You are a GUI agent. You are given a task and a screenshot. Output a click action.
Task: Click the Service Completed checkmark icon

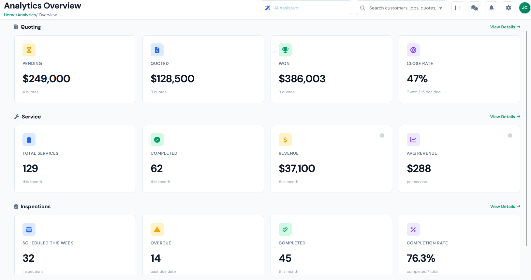[x=157, y=140]
